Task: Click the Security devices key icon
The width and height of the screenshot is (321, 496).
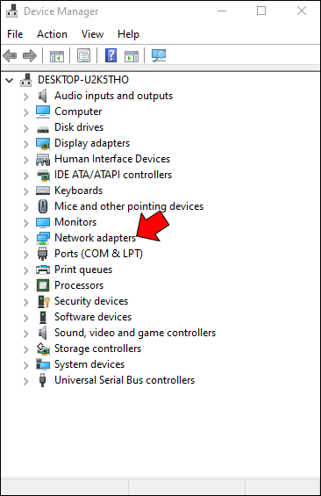Action: (x=43, y=301)
